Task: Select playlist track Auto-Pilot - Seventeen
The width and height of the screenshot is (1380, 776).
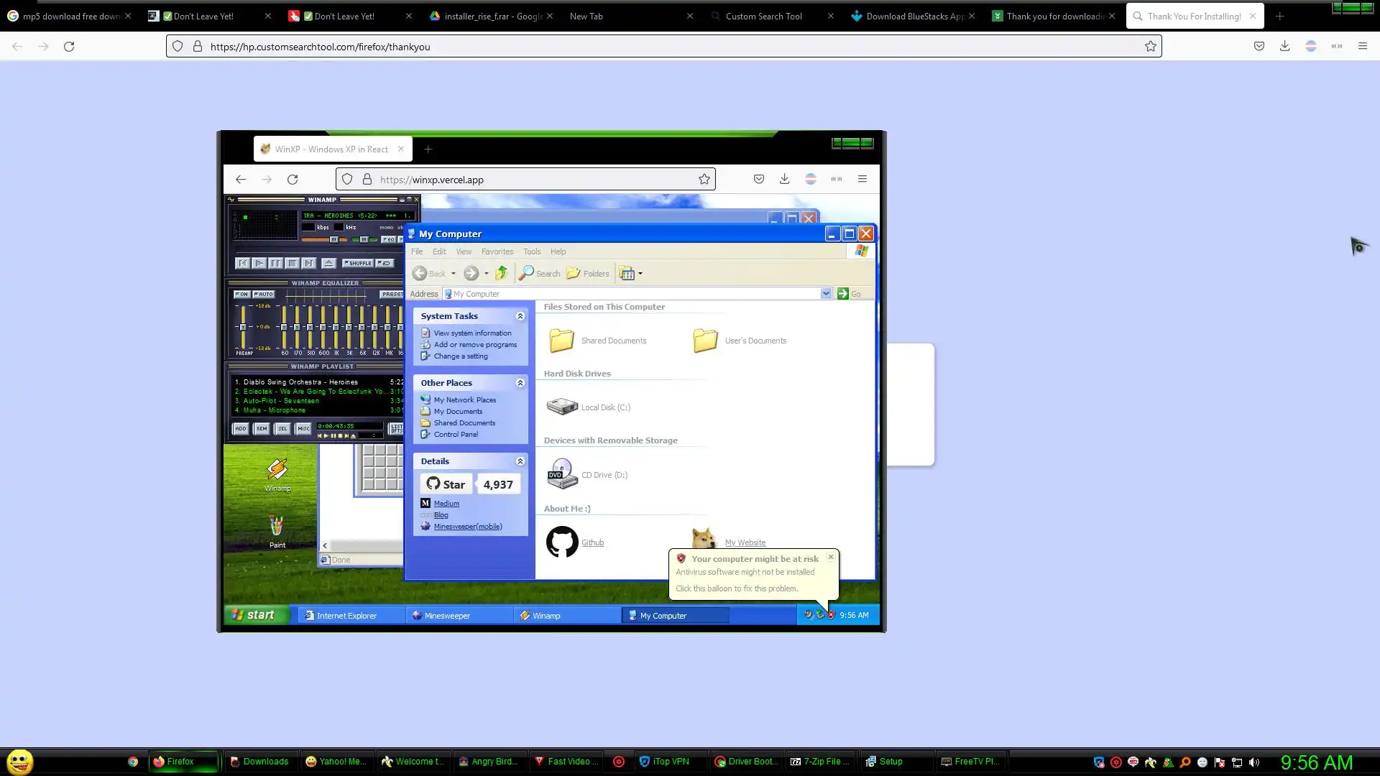Action: coord(280,401)
